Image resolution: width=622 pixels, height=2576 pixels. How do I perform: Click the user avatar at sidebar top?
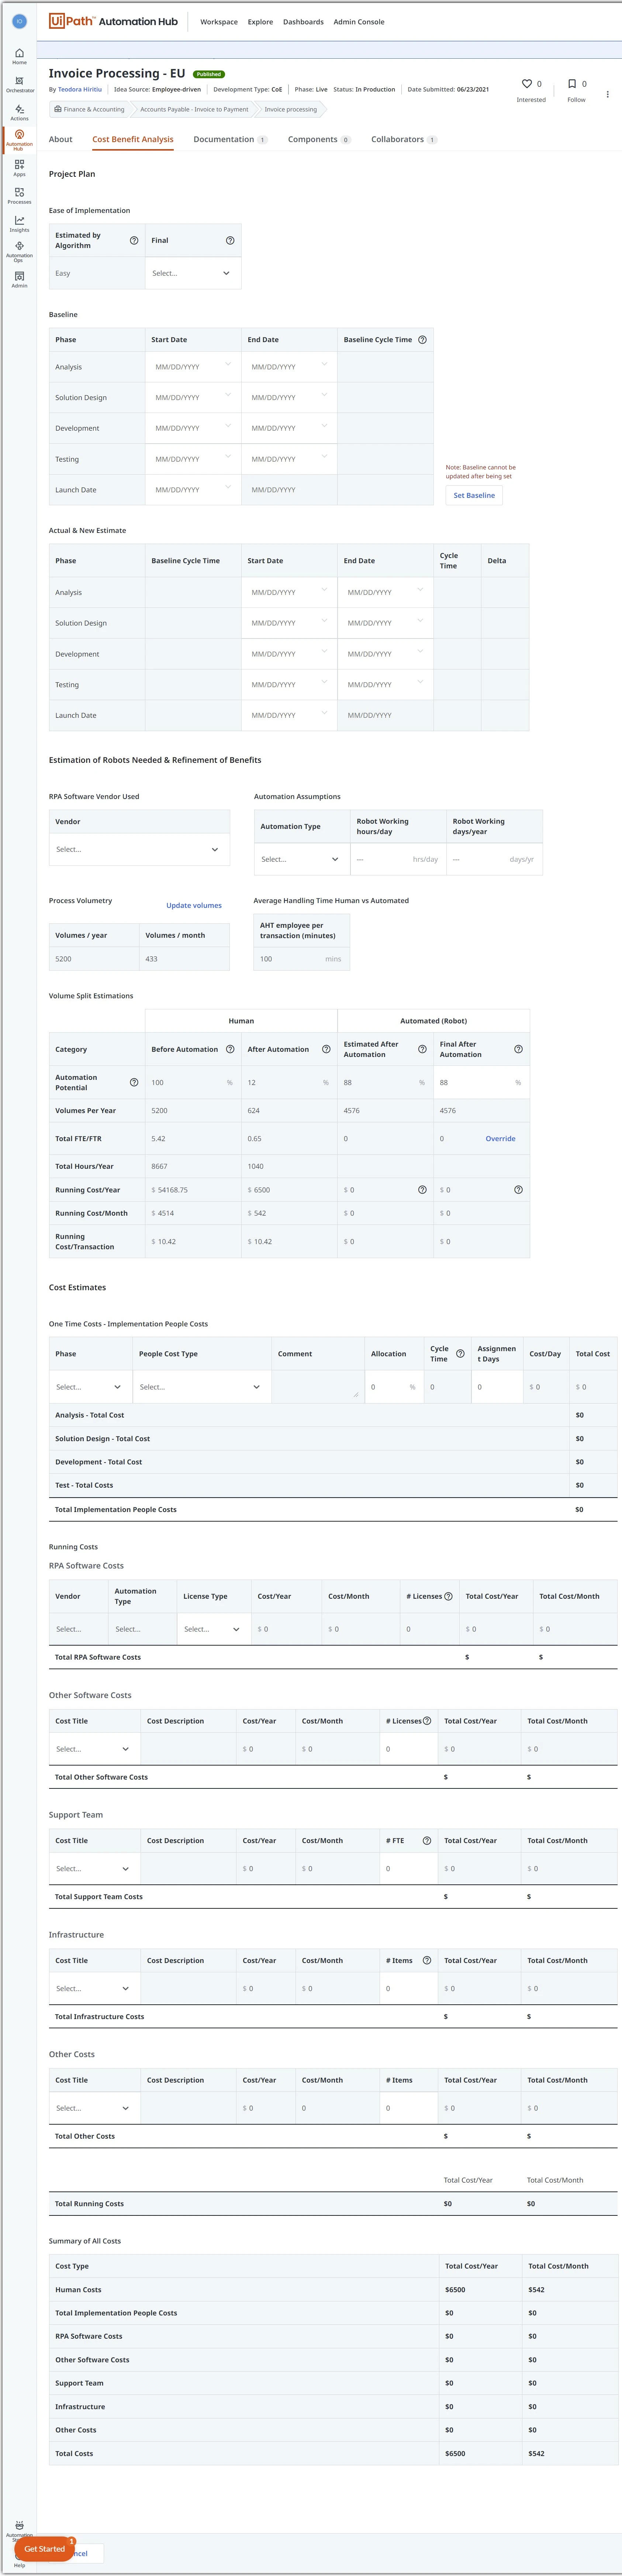19,21
